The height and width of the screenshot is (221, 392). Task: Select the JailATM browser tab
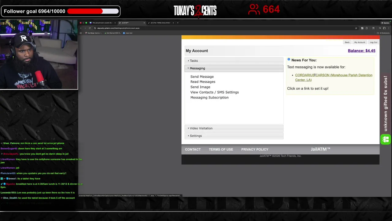132,23
